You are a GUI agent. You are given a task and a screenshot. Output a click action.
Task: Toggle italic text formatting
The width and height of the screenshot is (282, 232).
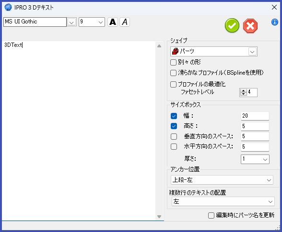tap(125, 22)
